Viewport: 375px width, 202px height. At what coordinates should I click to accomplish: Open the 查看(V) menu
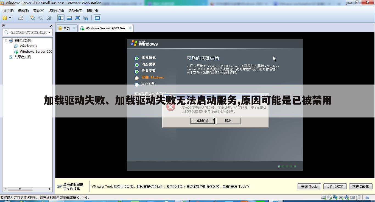pyautogui.click(x=39, y=10)
